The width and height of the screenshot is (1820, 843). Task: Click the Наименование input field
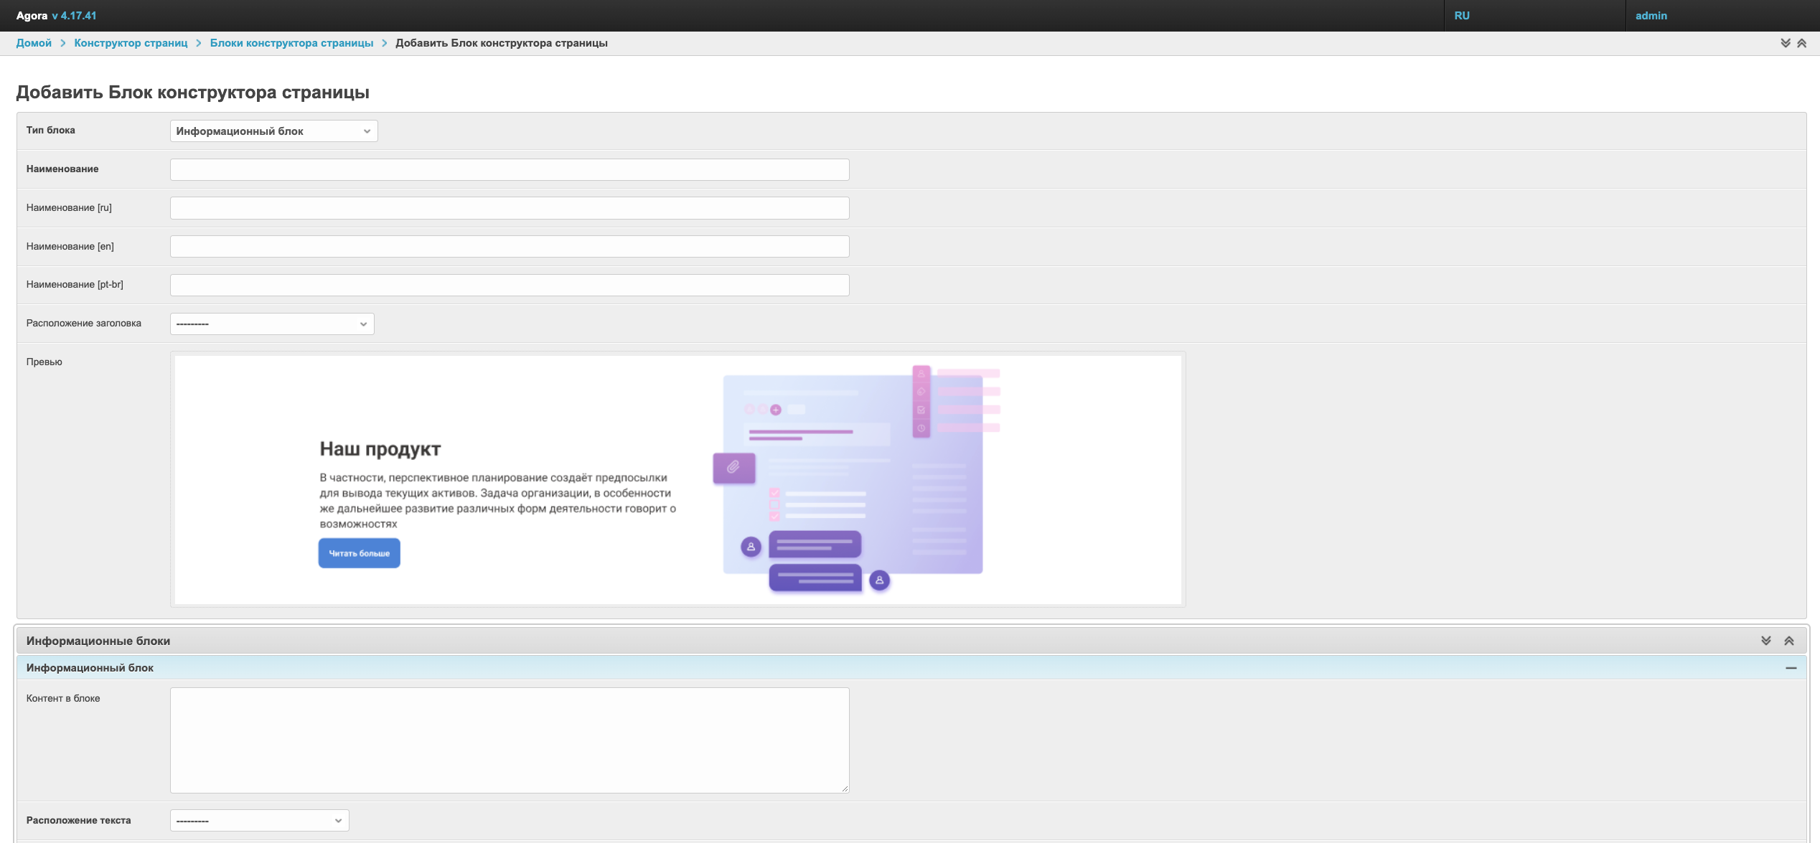(x=510, y=169)
